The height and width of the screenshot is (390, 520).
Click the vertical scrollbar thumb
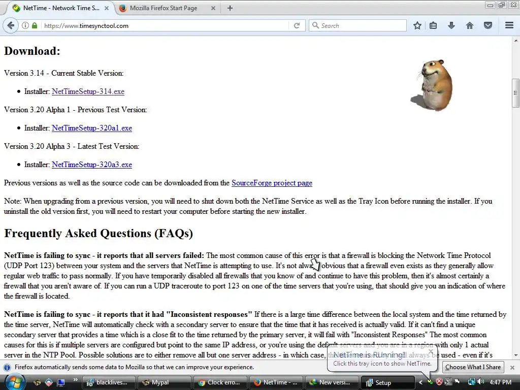515,93
